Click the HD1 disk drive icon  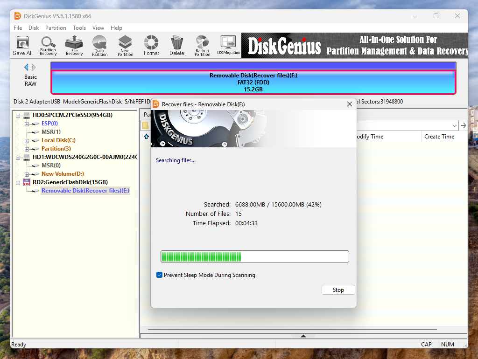coord(27,157)
